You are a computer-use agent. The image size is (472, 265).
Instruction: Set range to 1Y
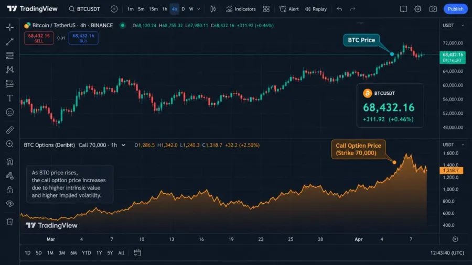(99, 253)
